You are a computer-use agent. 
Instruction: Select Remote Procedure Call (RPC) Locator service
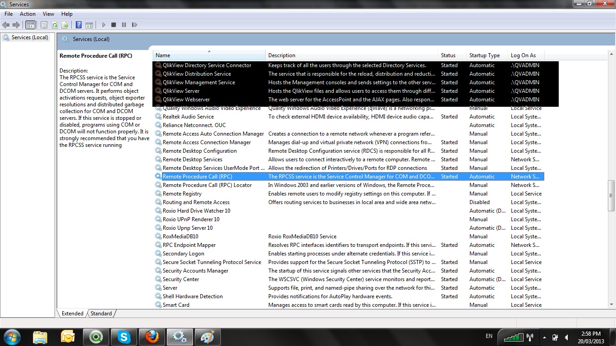[349, 185]
